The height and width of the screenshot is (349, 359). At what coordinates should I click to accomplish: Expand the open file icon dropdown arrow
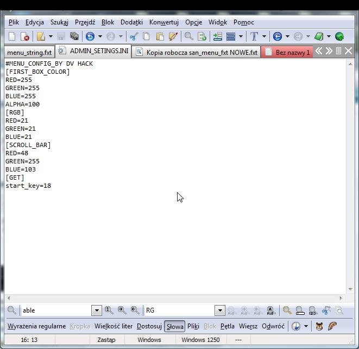[51, 36]
